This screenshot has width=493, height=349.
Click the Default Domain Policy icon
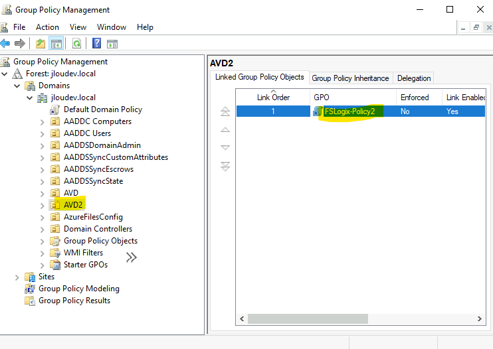[54, 109]
